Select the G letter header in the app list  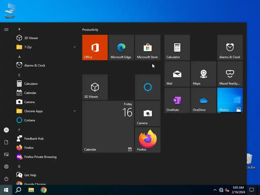pos(19,167)
